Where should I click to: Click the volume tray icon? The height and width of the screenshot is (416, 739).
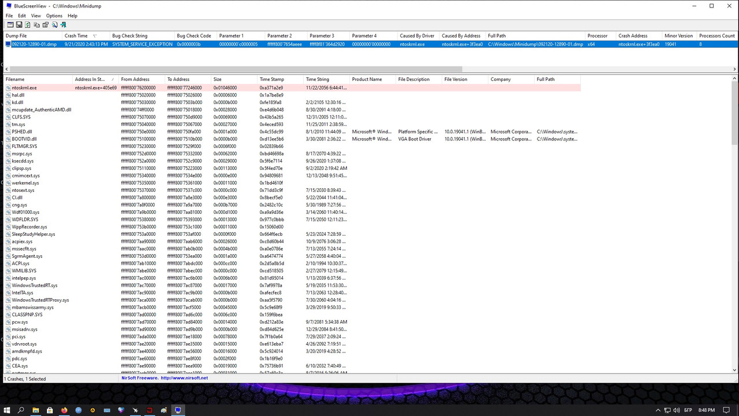[677, 410]
